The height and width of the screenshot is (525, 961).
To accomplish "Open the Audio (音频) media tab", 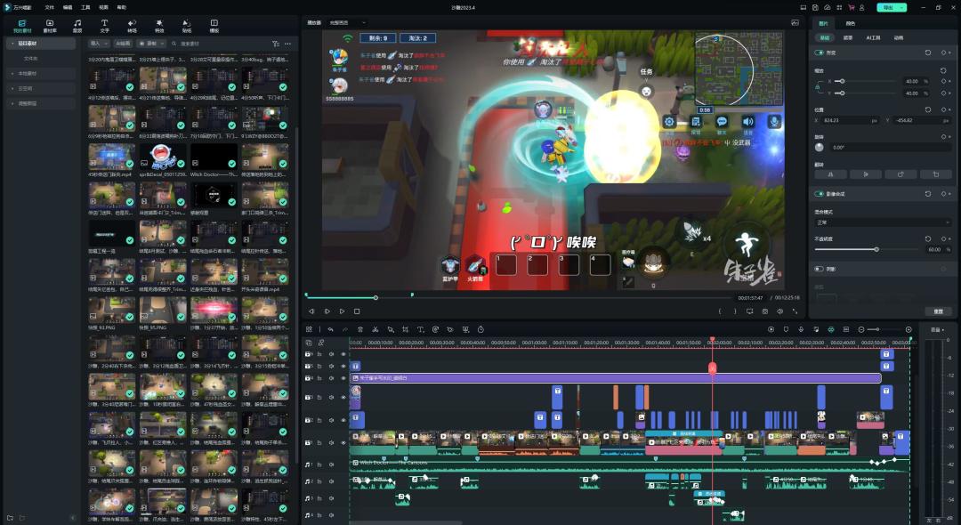I will pyautogui.click(x=77, y=25).
